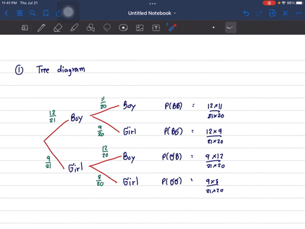Tap the green 9/21 fraction label
Screen dimensions: 305x229
click(48, 162)
